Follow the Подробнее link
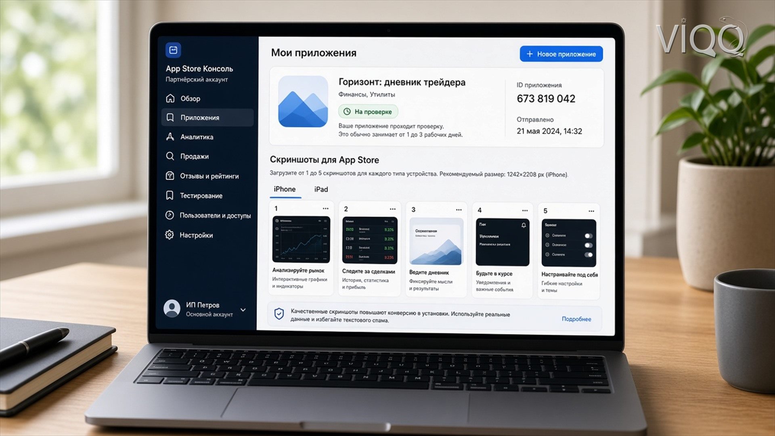 coord(576,319)
